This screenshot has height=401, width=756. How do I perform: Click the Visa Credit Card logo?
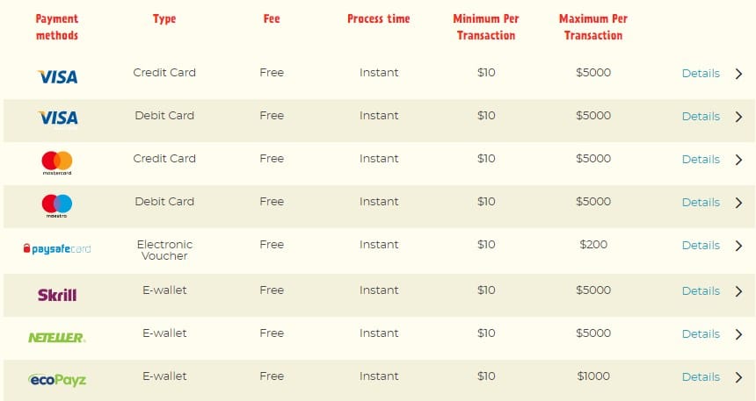(57, 77)
